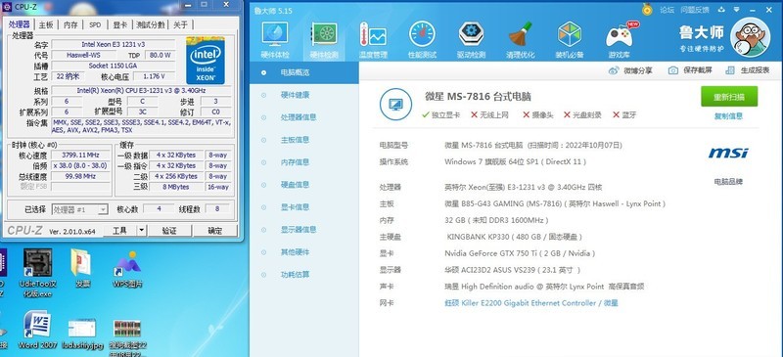Click the green 重新扫描 rescan button

pos(729,97)
